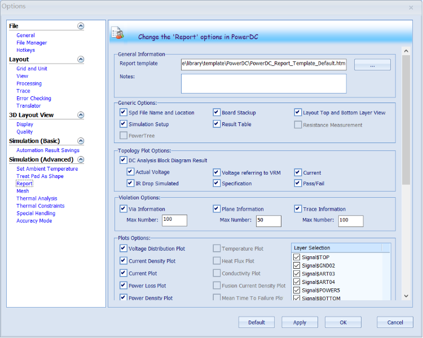Toggle Pass/Fail checkbox
This screenshot has width=423, height=338.
[x=298, y=183]
